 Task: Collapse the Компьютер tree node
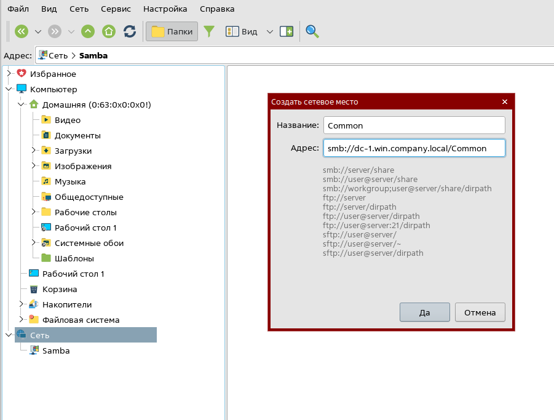coord(9,89)
